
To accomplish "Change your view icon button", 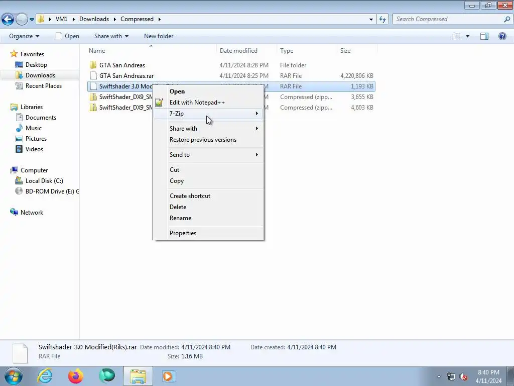I will click(457, 36).
